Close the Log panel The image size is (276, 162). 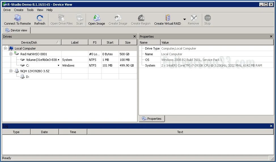click(271, 126)
